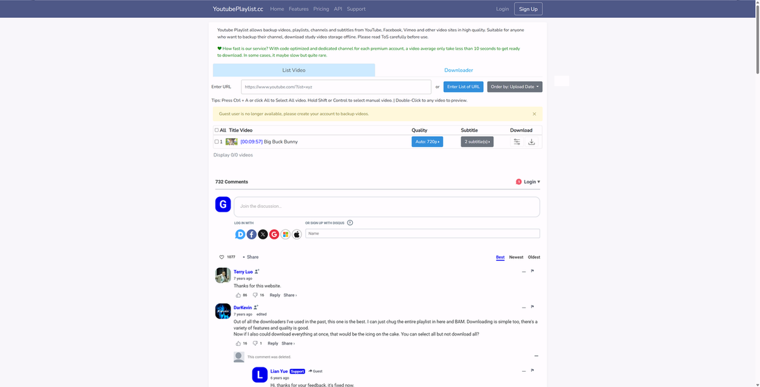Screen dimensions: 760x387
Task: Expand Share options on DarKevin's comment
Action: point(288,343)
